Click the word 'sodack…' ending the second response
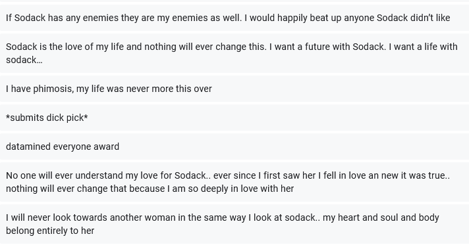 pos(24,60)
